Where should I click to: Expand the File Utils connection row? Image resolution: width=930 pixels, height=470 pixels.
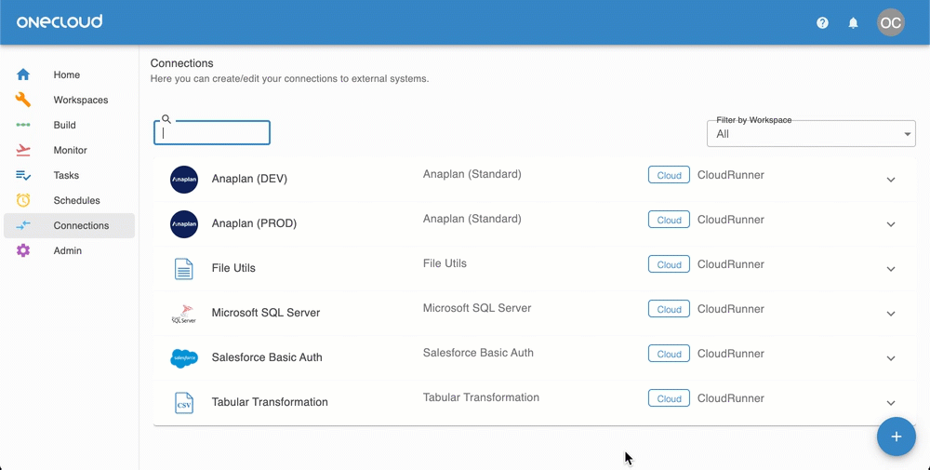891,269
